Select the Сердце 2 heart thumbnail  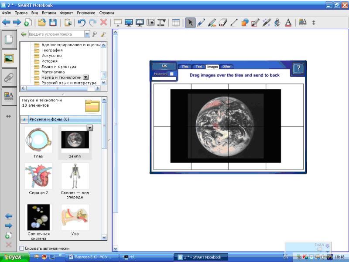point(38,176)
